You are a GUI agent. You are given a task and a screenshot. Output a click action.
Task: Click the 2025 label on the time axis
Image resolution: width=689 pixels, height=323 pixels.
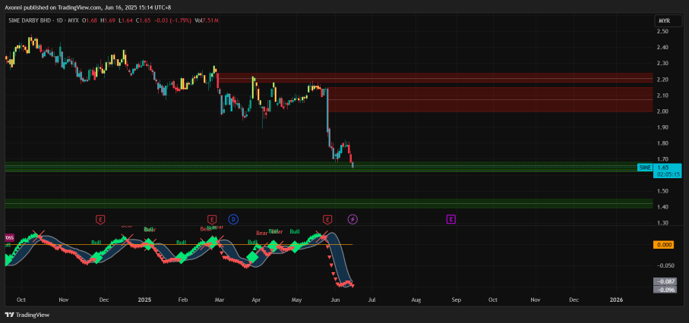coord(144,300)
